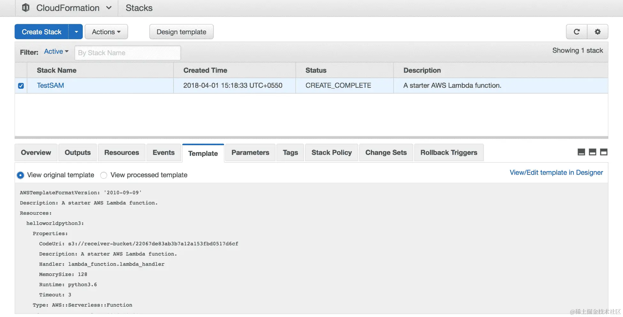
Task: Uncheck the TestSAM stack checkbox
Action: [x=21, y=86]
